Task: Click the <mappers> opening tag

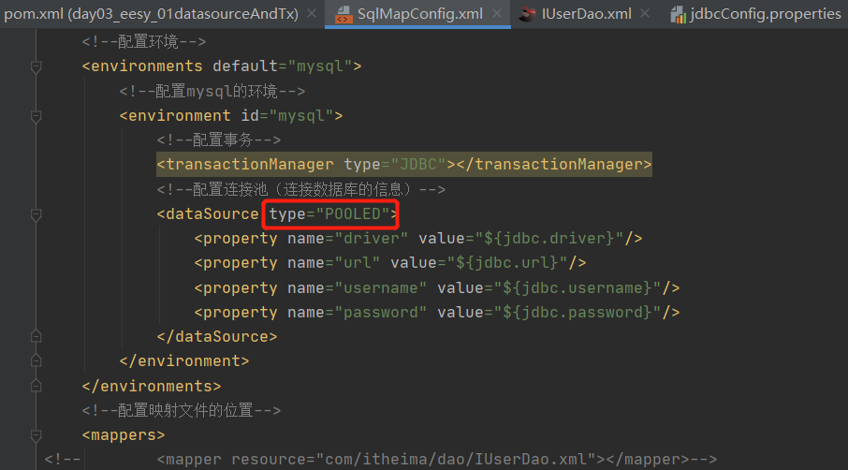Action: point(124,434)
